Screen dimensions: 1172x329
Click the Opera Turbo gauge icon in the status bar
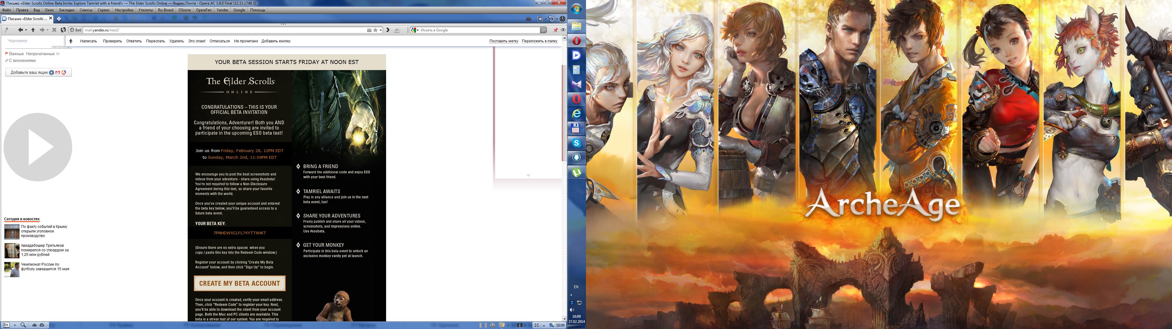tap(42, 325)
